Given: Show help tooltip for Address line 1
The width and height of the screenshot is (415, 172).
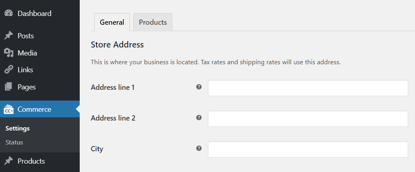Looking at the screenshot, I should tap(199, 87).
